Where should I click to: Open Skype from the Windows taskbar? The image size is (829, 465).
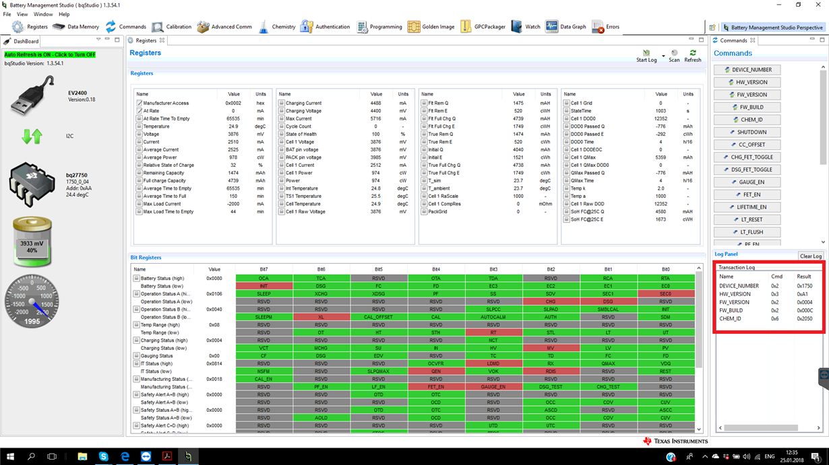[x=104, y=456]
